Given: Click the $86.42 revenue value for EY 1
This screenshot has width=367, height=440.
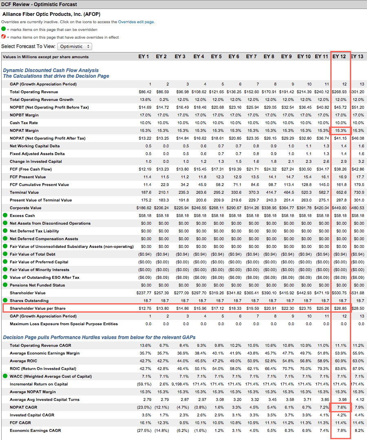Looking at the screenshot, I should click(145, 92).
